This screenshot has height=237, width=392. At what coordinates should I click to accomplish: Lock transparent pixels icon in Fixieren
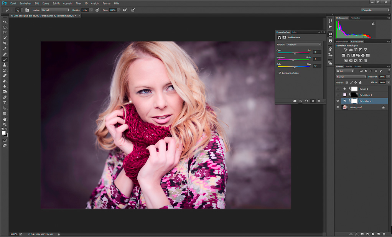pos(347,82)
